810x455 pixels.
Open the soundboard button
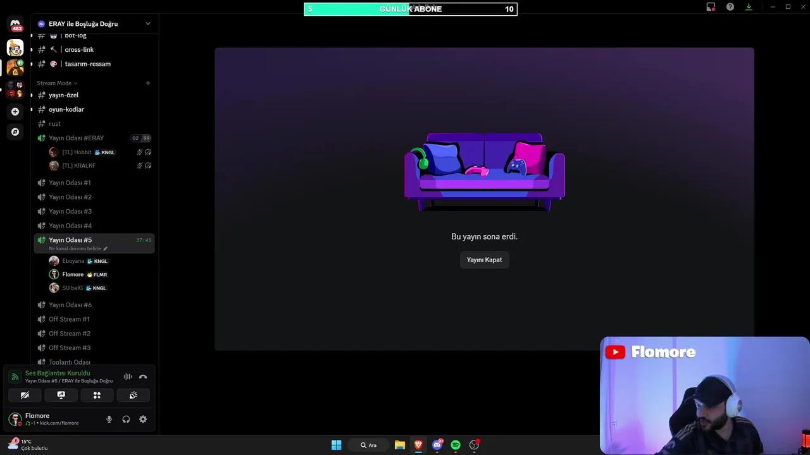(133, 395)
